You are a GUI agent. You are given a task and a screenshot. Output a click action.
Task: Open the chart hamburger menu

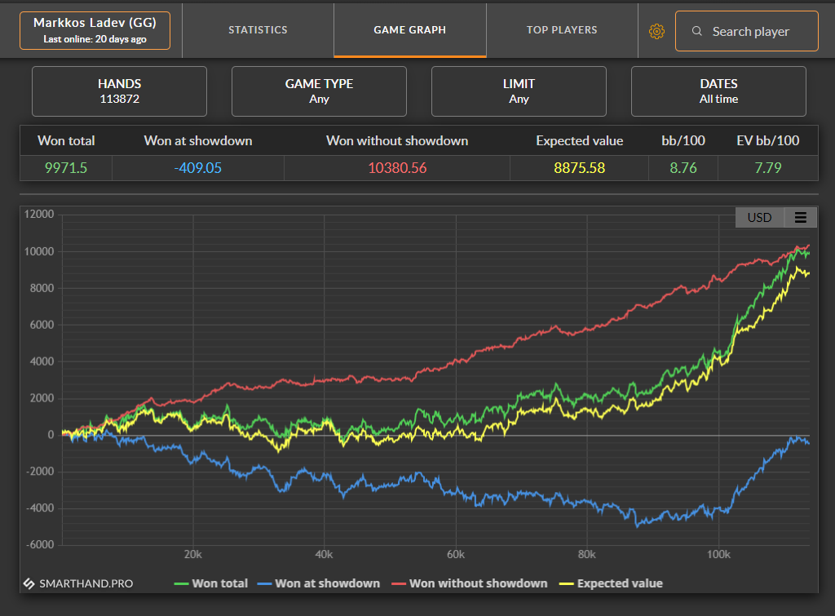point(801,217)
